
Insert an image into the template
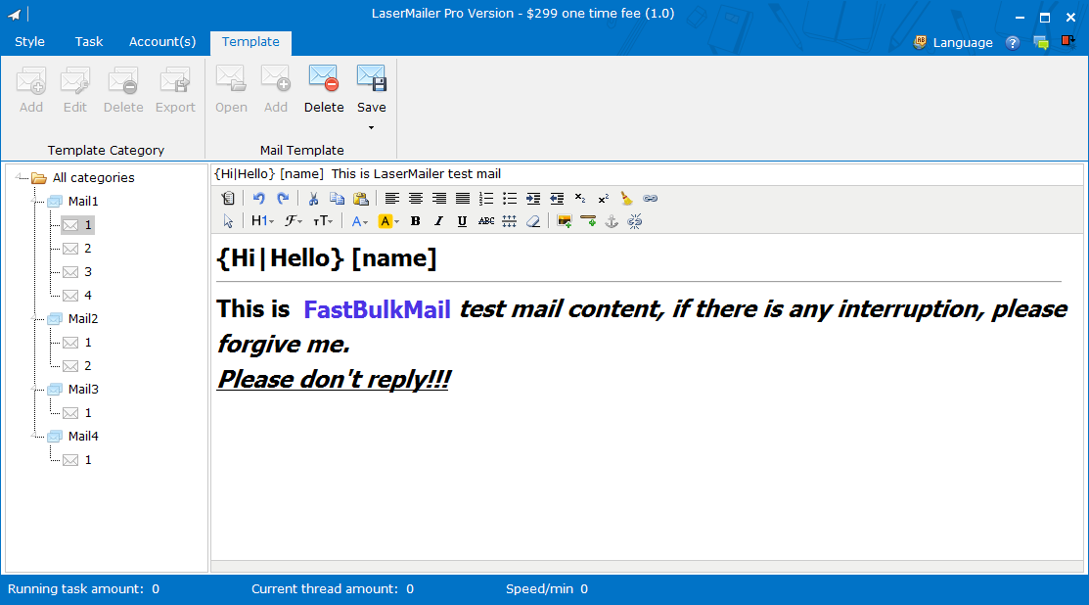click(565, 221)
